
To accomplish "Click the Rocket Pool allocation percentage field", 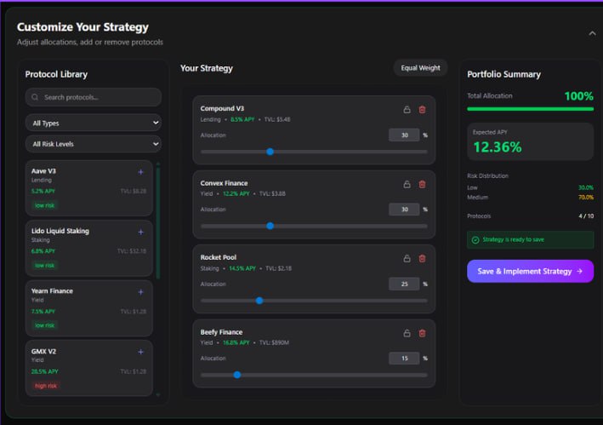I will [x=403, y=284].
